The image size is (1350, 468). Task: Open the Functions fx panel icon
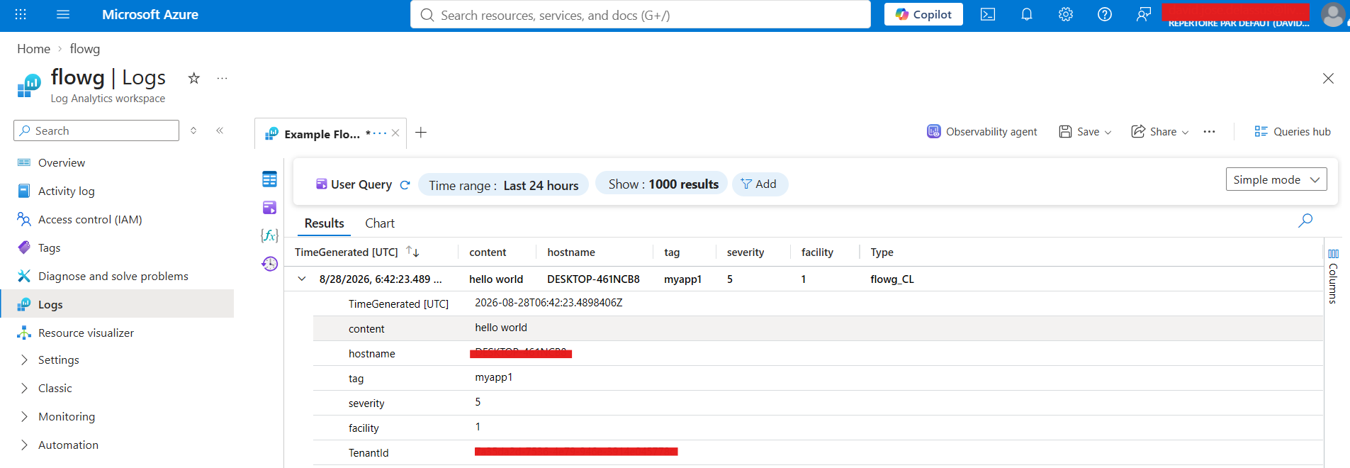[x=269, y=235]
